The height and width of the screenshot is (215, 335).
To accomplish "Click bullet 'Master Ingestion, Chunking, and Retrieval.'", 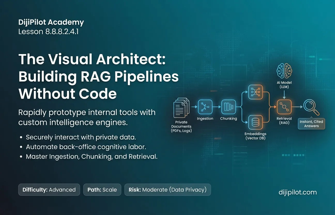I will pos(92,156).
